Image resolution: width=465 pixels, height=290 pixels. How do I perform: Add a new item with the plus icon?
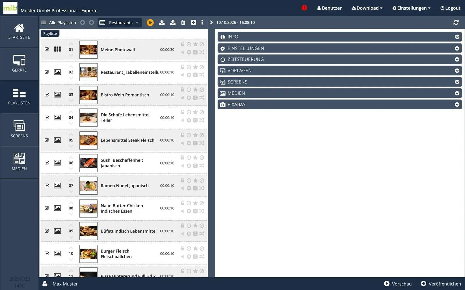[x=194, y=23]
